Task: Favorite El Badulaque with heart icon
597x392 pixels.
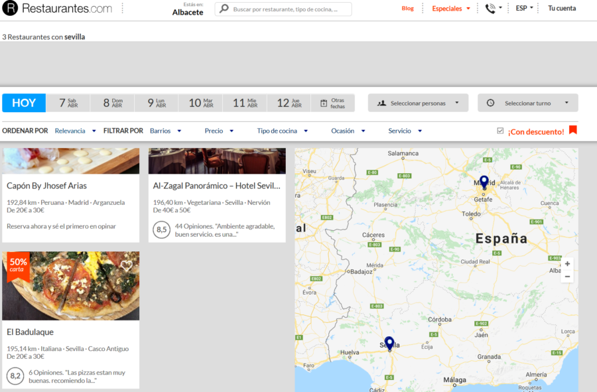Action: click(x=127, y=265)
